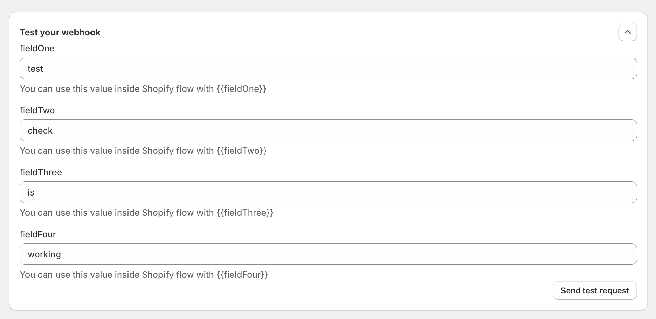This screenshot has width=656, height=319.
Task: Click 'Shopify flow' words under fieldTwo input
Action: coord(168,151)
